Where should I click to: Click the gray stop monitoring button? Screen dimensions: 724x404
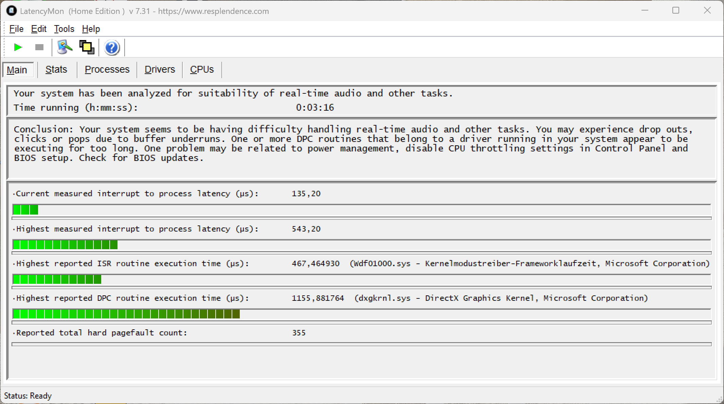coord(39,47)
